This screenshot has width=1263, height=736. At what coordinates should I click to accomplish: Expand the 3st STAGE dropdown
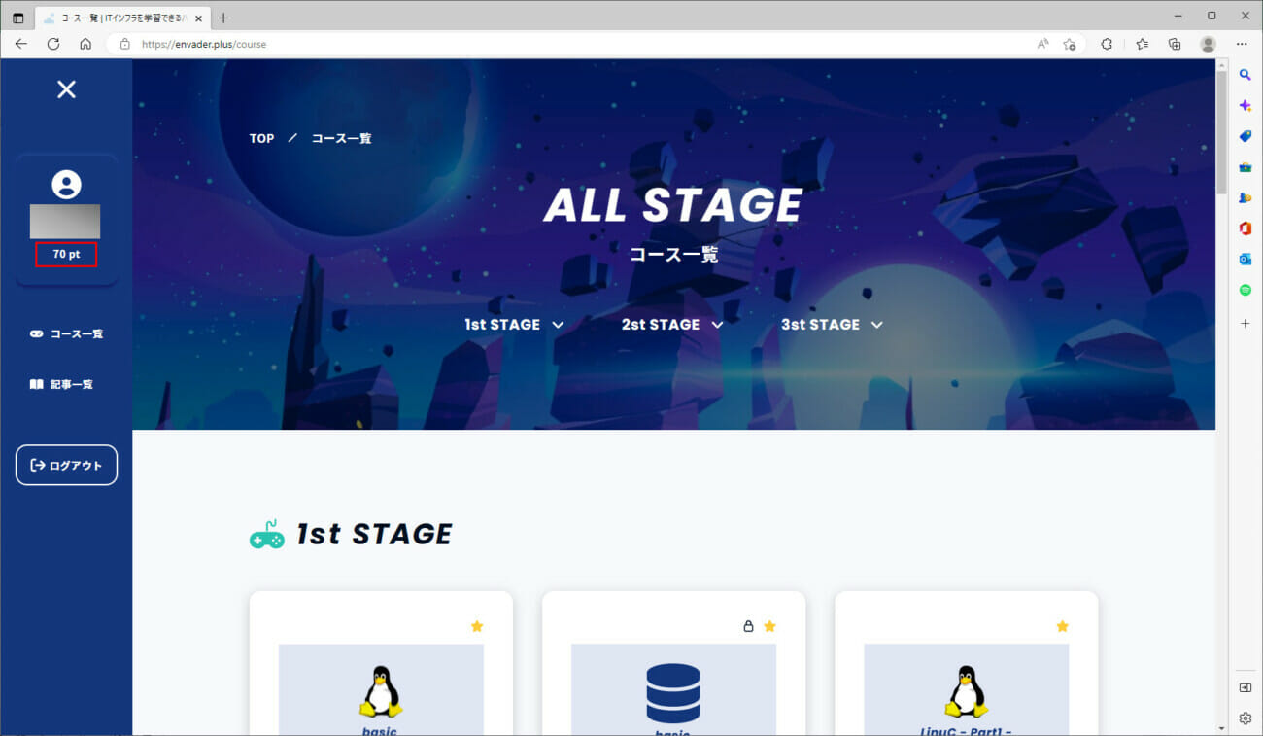click(832, 325)
